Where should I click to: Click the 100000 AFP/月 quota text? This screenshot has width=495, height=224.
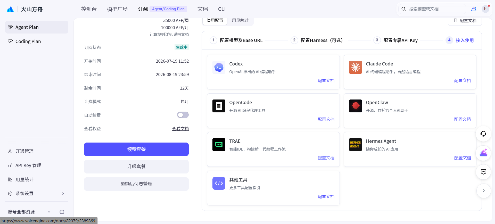[x=175, y=28]
